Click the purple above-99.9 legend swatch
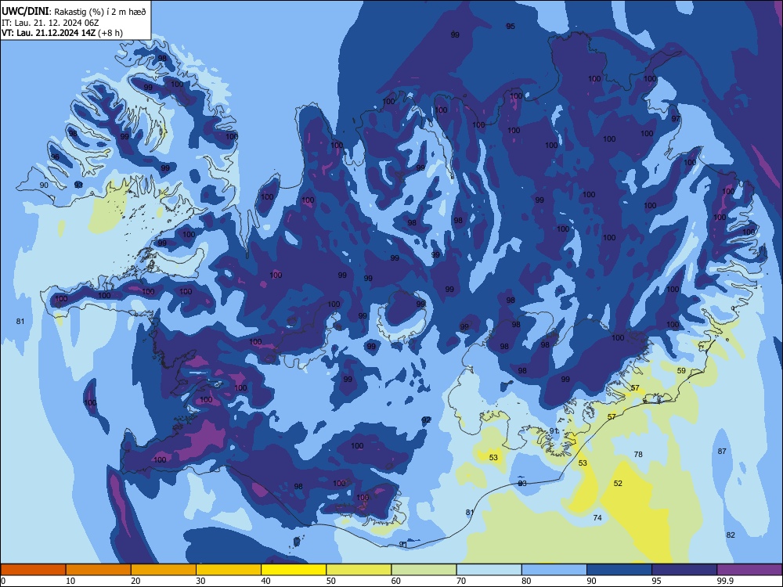The height and width of the screenshot is (587, 783). 749,570
